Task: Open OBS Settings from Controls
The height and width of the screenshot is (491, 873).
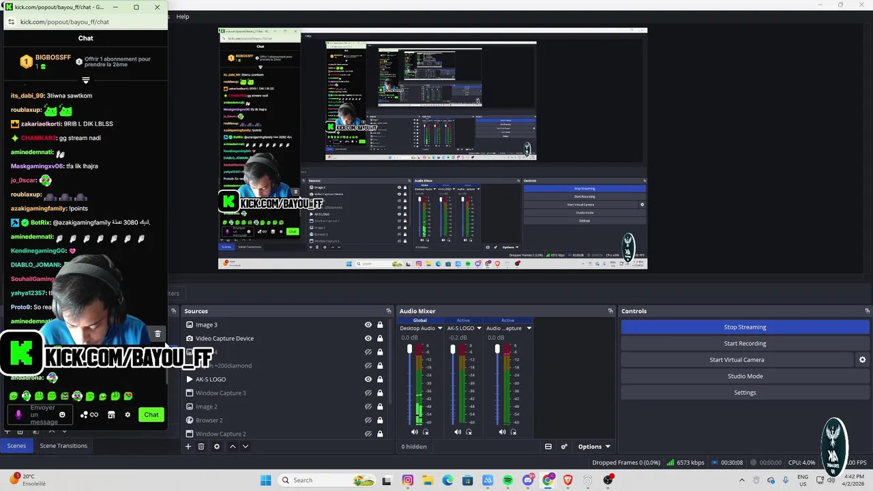Action: 745,392
